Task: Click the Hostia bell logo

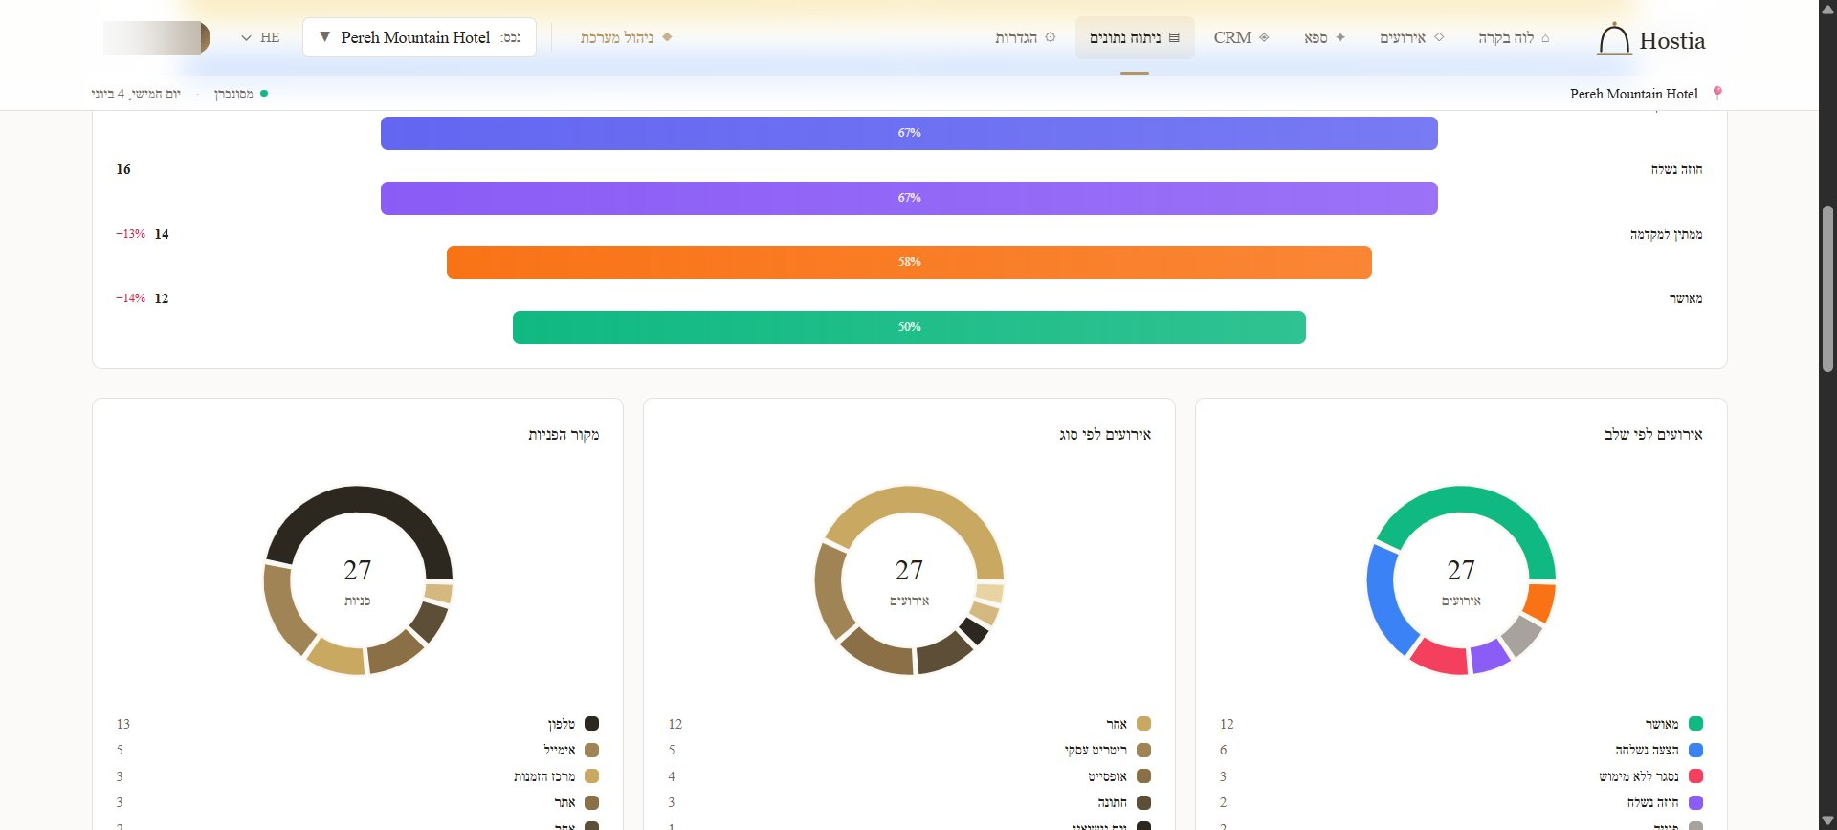Action: coord(1613,39)
